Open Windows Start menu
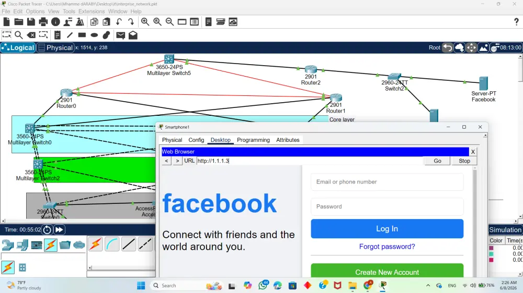This screenshot has height=293, width=523. click(141, 285)
